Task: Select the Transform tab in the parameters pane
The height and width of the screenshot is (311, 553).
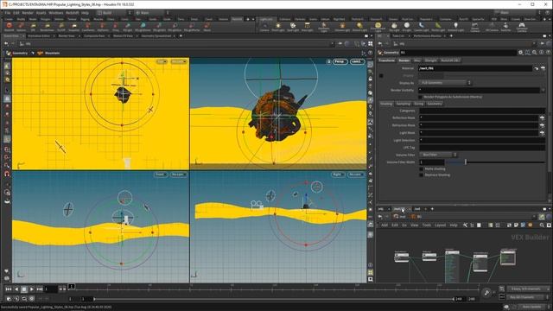Action: click(386, 60)
